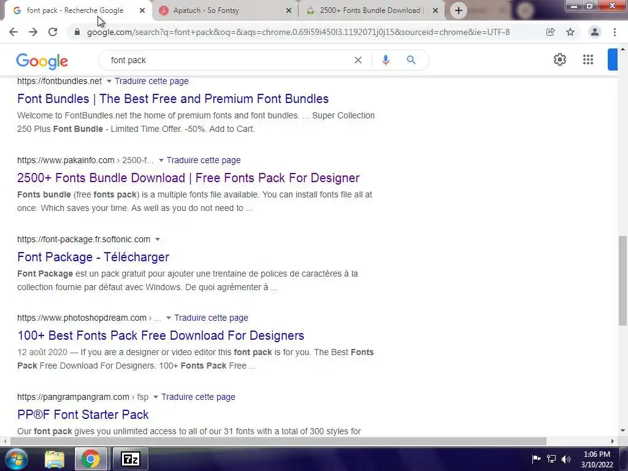
Task: Click the scroll left arrow
Action: click(4, 441)
